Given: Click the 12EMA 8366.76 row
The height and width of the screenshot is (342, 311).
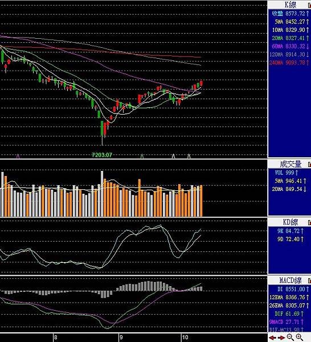Looking at the screenshot, I should click(289, 298).
